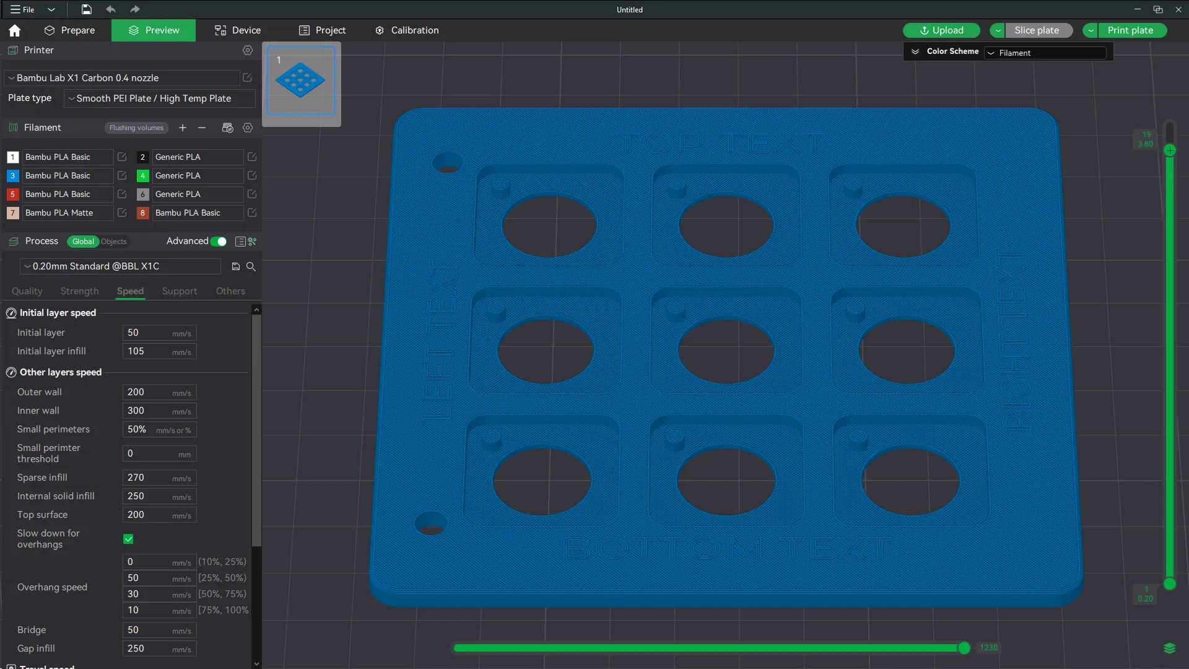Open the Support settings tab
The width and height of the screenshot is (1189, 669).
click(180, 291)
